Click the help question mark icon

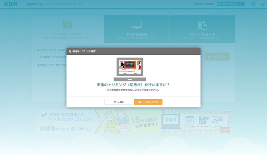click(254, 4)
